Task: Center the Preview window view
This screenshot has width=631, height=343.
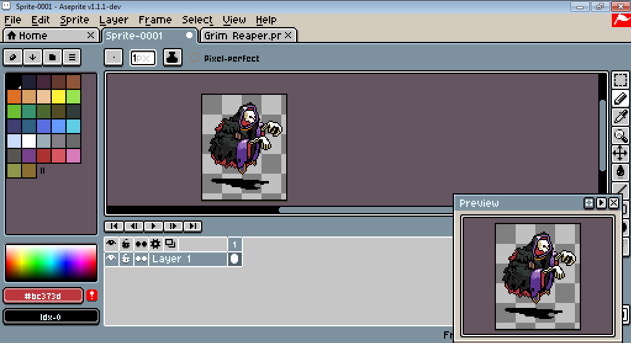Action: (588, 203)
